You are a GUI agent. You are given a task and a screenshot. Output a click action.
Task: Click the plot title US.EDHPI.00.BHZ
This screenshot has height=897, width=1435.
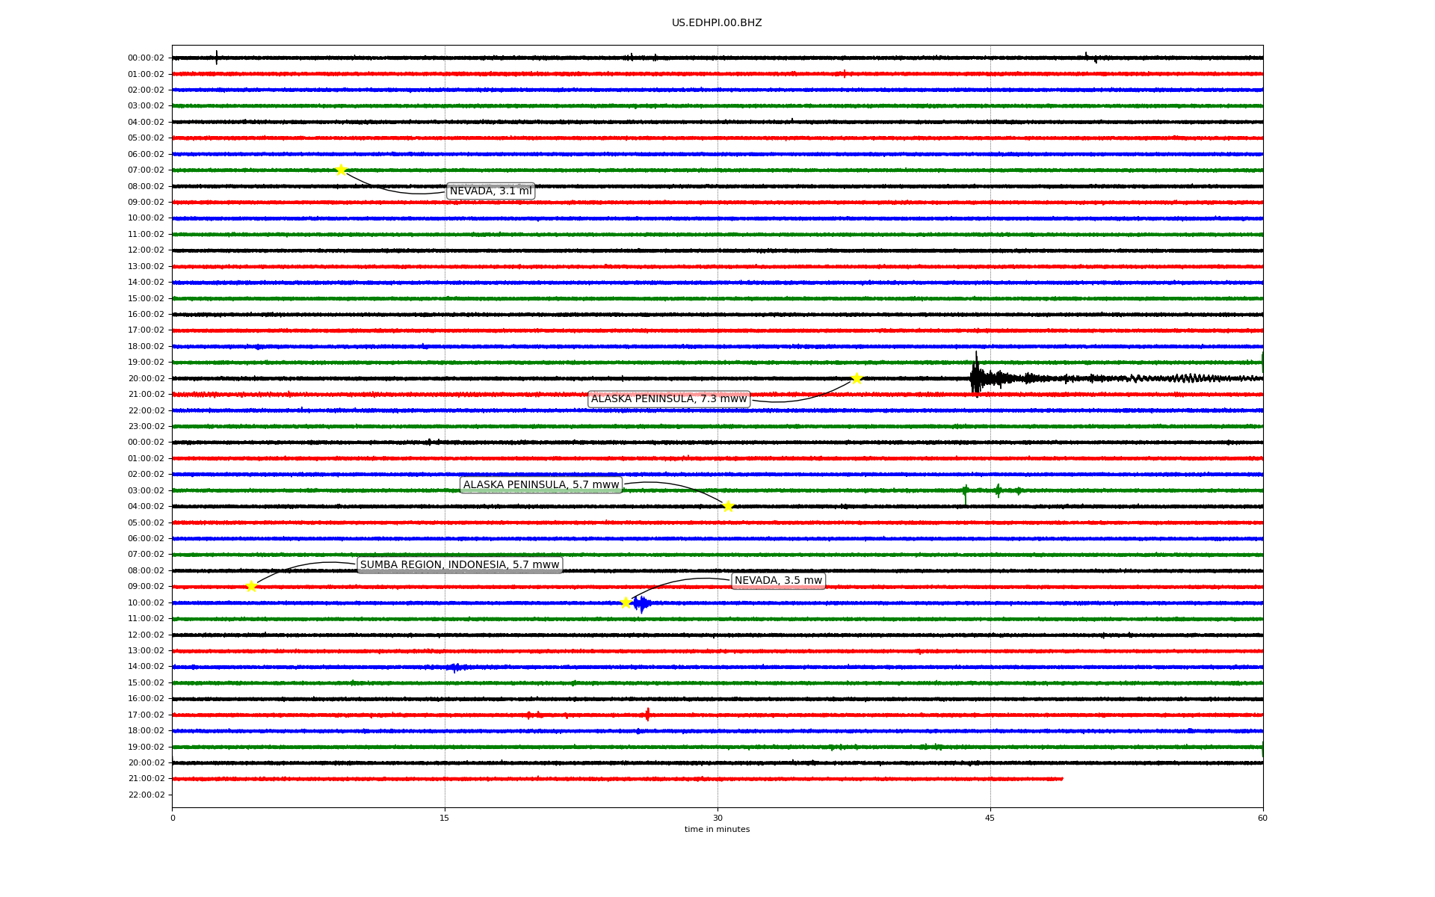coord(717,23)
